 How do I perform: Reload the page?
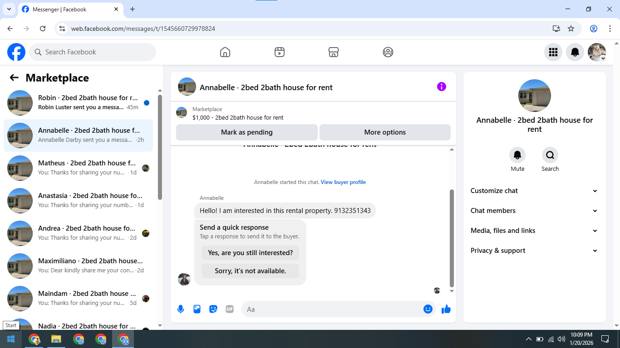(43, 29)
